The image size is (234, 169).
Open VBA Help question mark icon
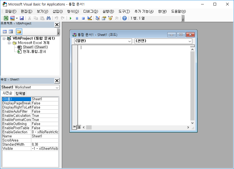pyautogui.click(x=125, y=18)
